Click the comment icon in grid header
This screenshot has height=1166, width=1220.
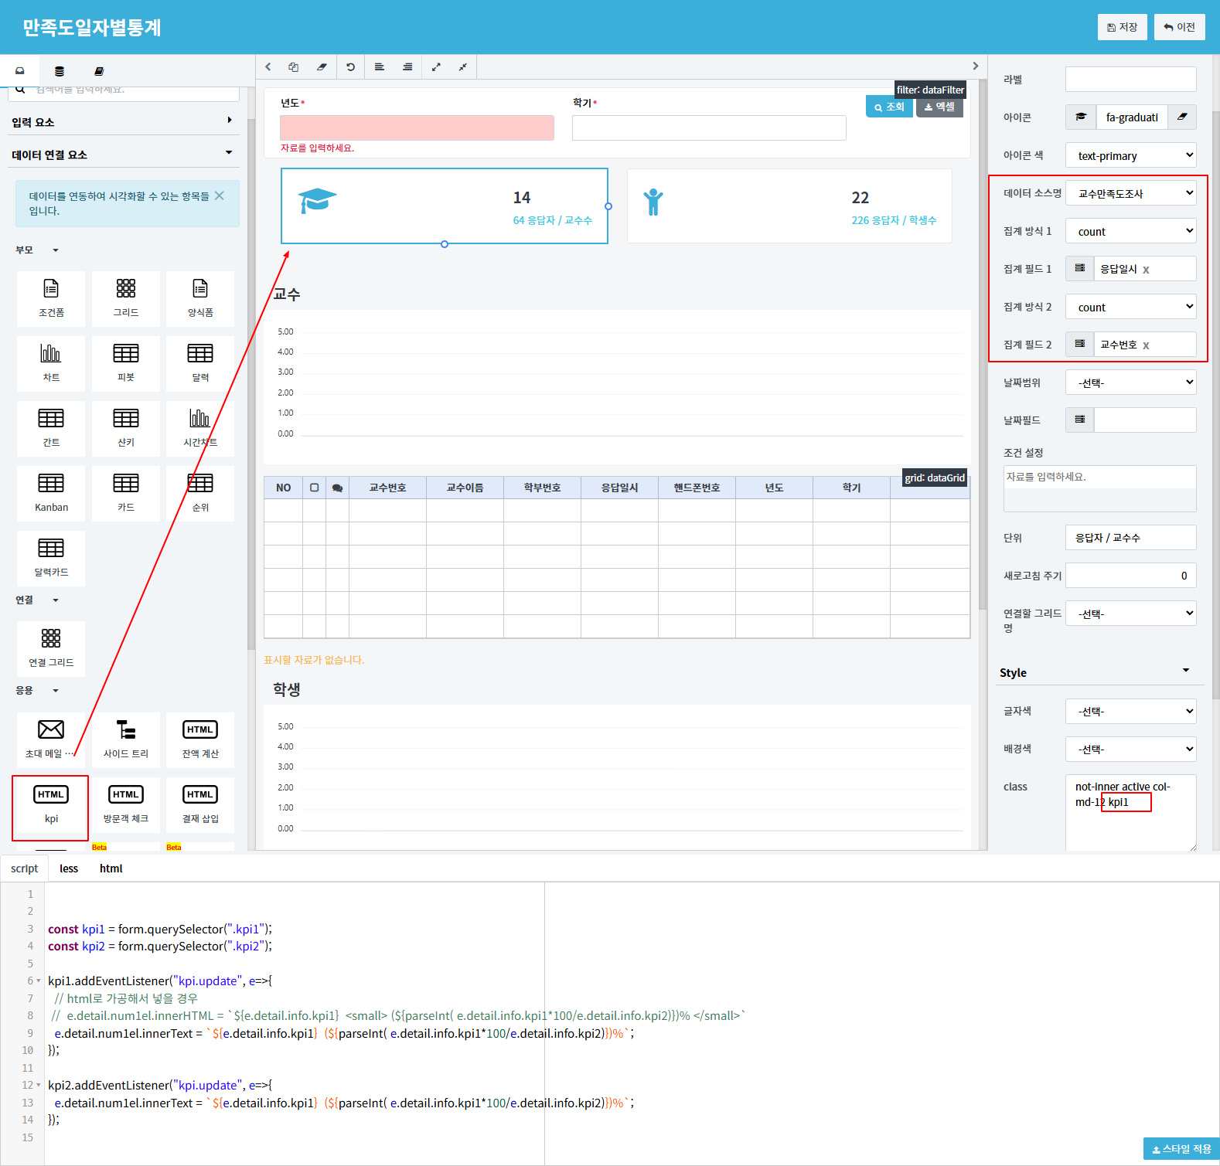[337, 488]
